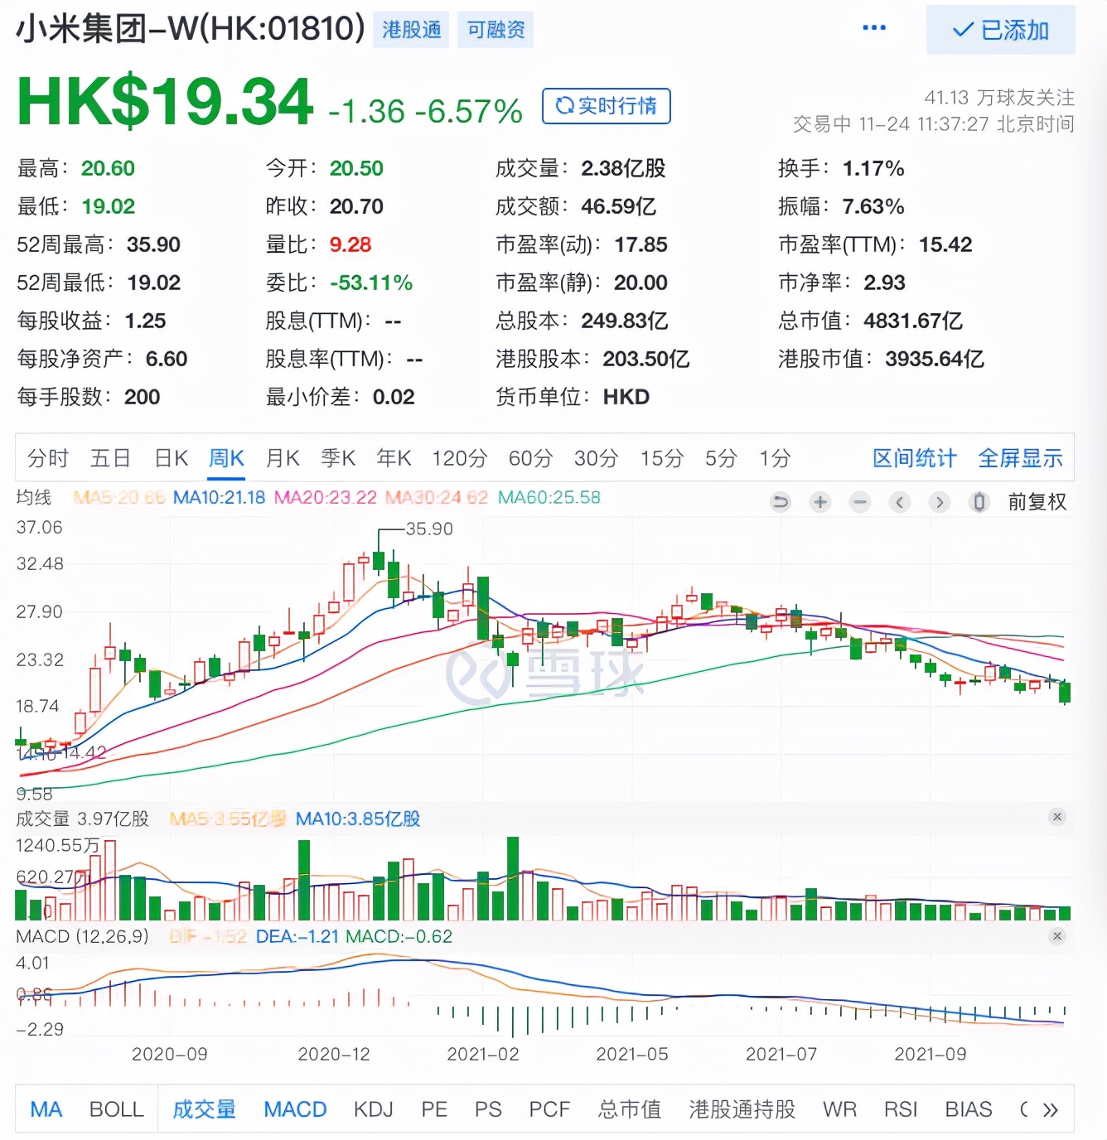Toggle the MA indicator
1107x1140 pixels.
[x=46, y=1109]
